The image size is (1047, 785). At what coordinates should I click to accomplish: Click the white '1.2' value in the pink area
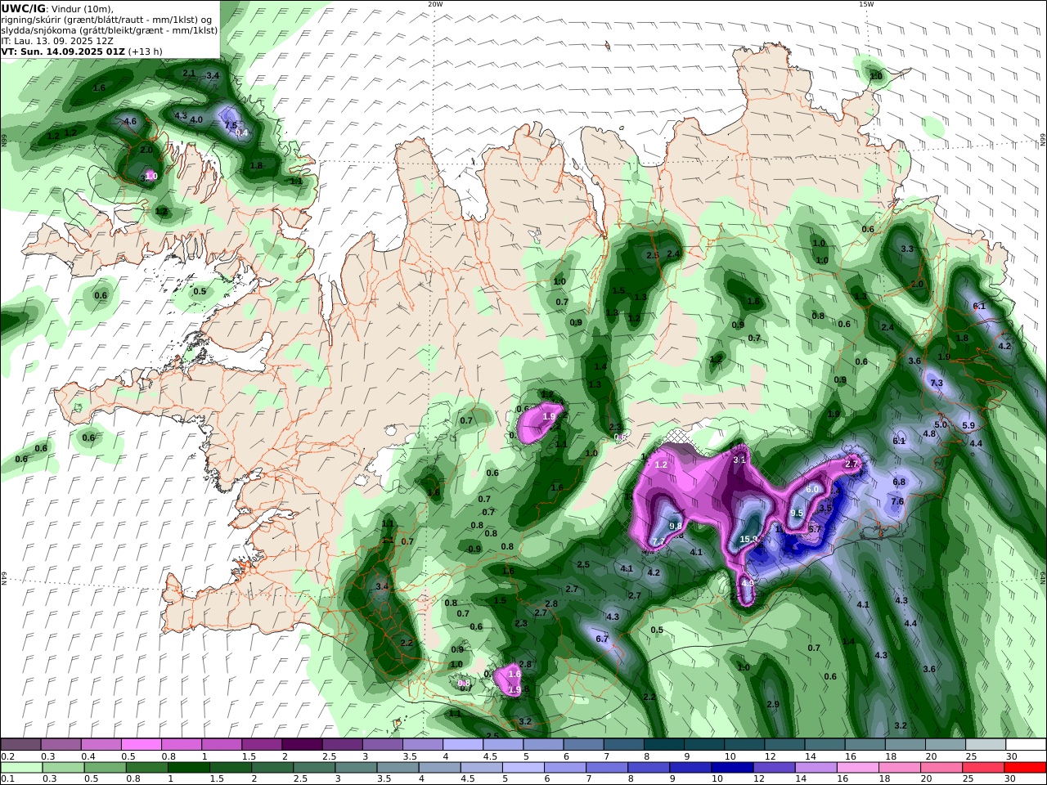[662, 465]
